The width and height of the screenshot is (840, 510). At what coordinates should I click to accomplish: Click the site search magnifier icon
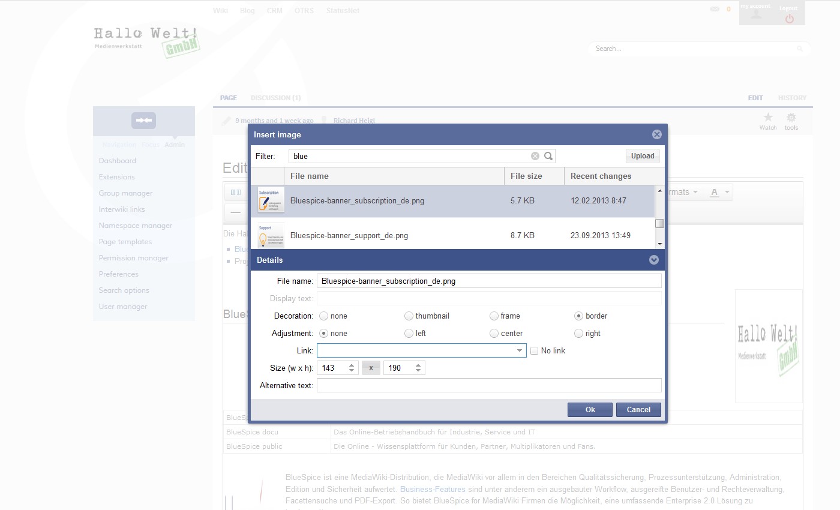point(800,48)
